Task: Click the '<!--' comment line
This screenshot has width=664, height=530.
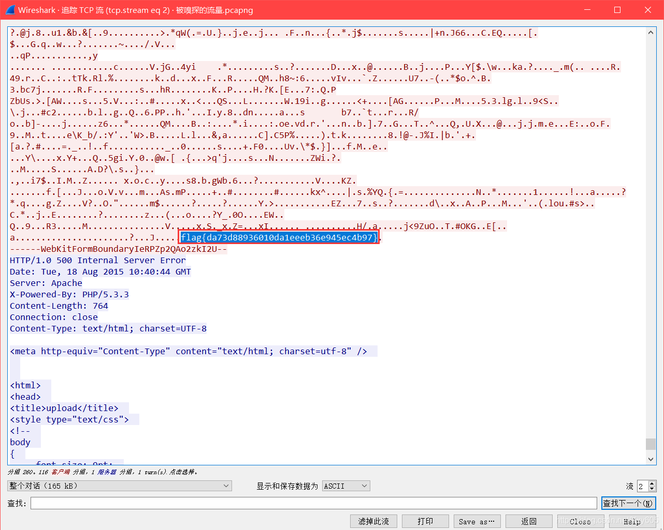Action: pos(20,431)
